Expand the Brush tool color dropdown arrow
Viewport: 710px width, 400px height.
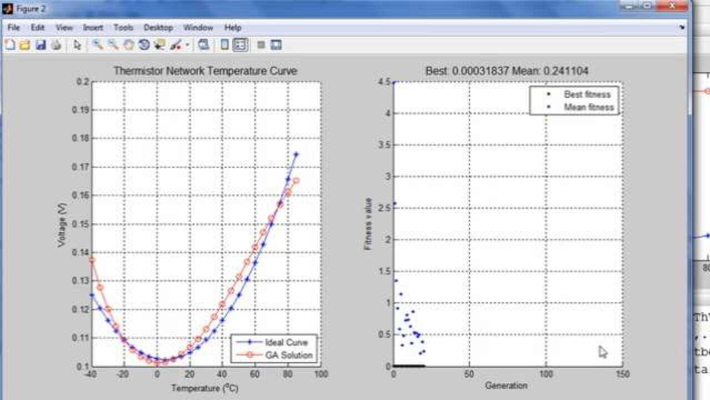click(x=187, y=46)
